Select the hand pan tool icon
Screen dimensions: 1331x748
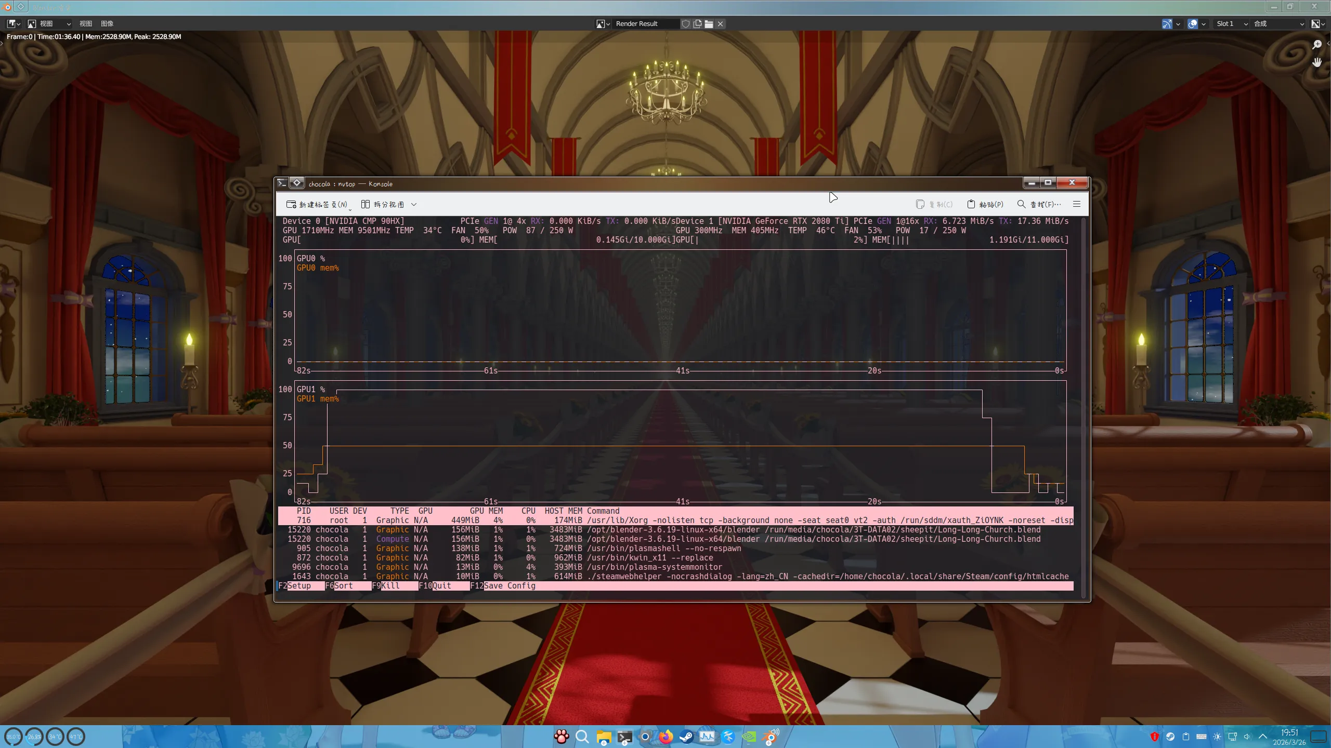click(x=1316, y=62)
